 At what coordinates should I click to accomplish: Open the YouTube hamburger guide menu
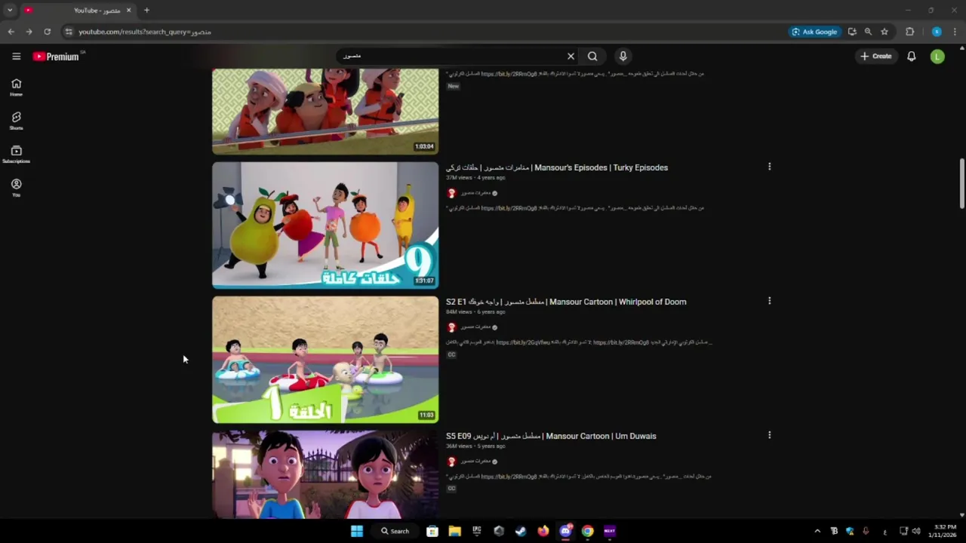click(16, 56)
